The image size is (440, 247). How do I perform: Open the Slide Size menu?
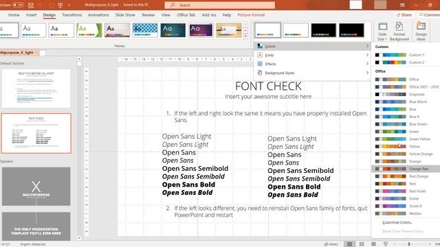coord(382,32)
